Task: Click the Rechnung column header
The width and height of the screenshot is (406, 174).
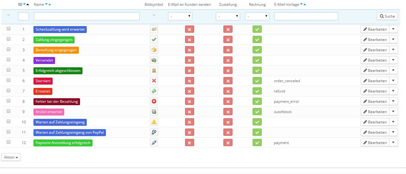Action: point(257,5)
